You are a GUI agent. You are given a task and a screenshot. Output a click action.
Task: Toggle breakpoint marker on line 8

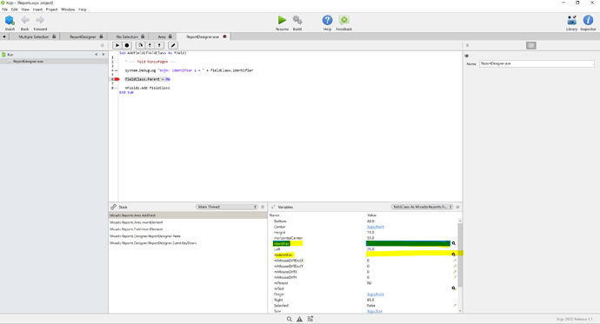pyautogui.click(x=117, y=88)
